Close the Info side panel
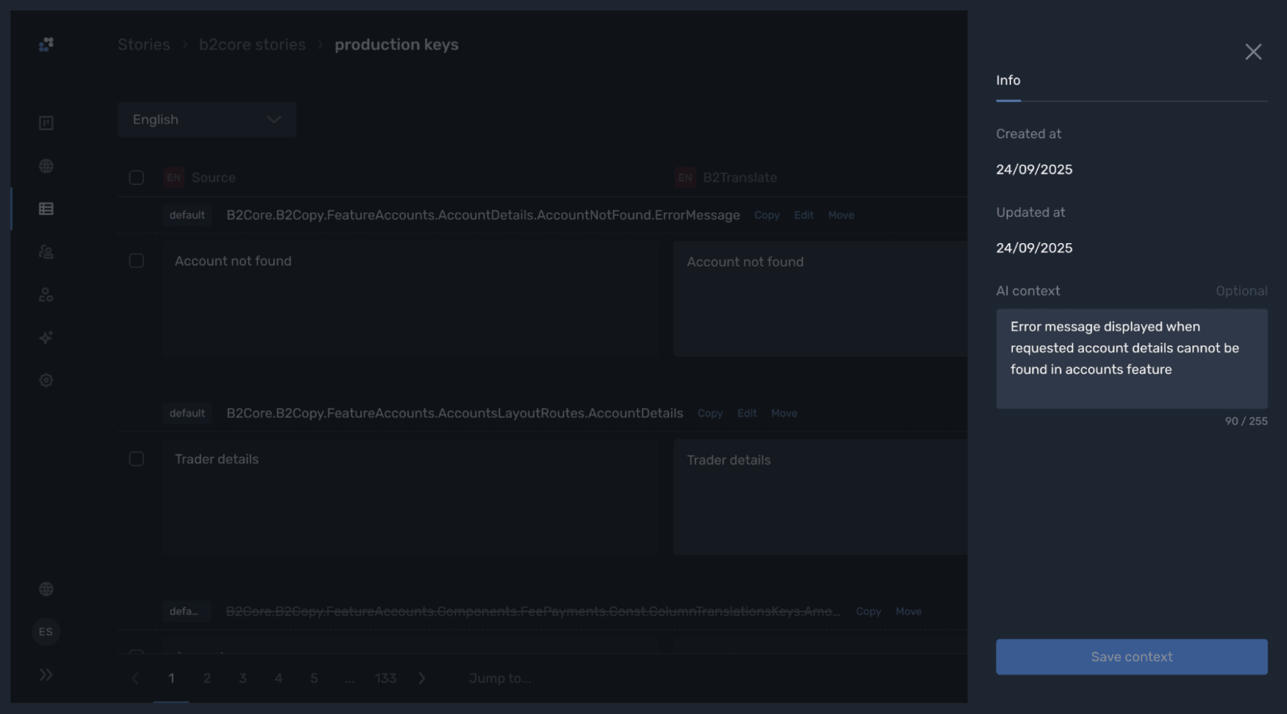Image resolution: width=1287 pixels, height=714 pixels. pos(1253,52)
